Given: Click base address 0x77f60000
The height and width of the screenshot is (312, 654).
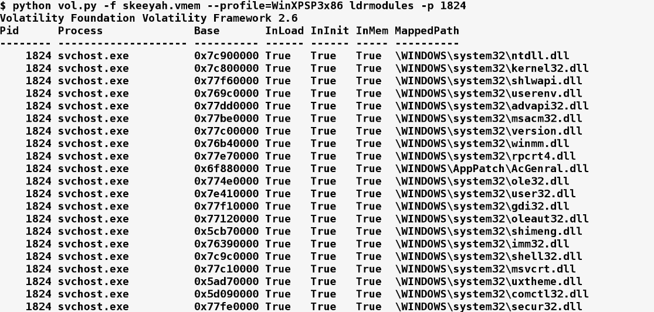Looking at the screenshot, I should 226,81.
